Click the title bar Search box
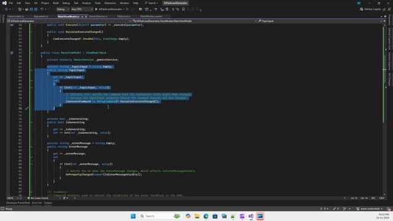 tap(152, 3)
